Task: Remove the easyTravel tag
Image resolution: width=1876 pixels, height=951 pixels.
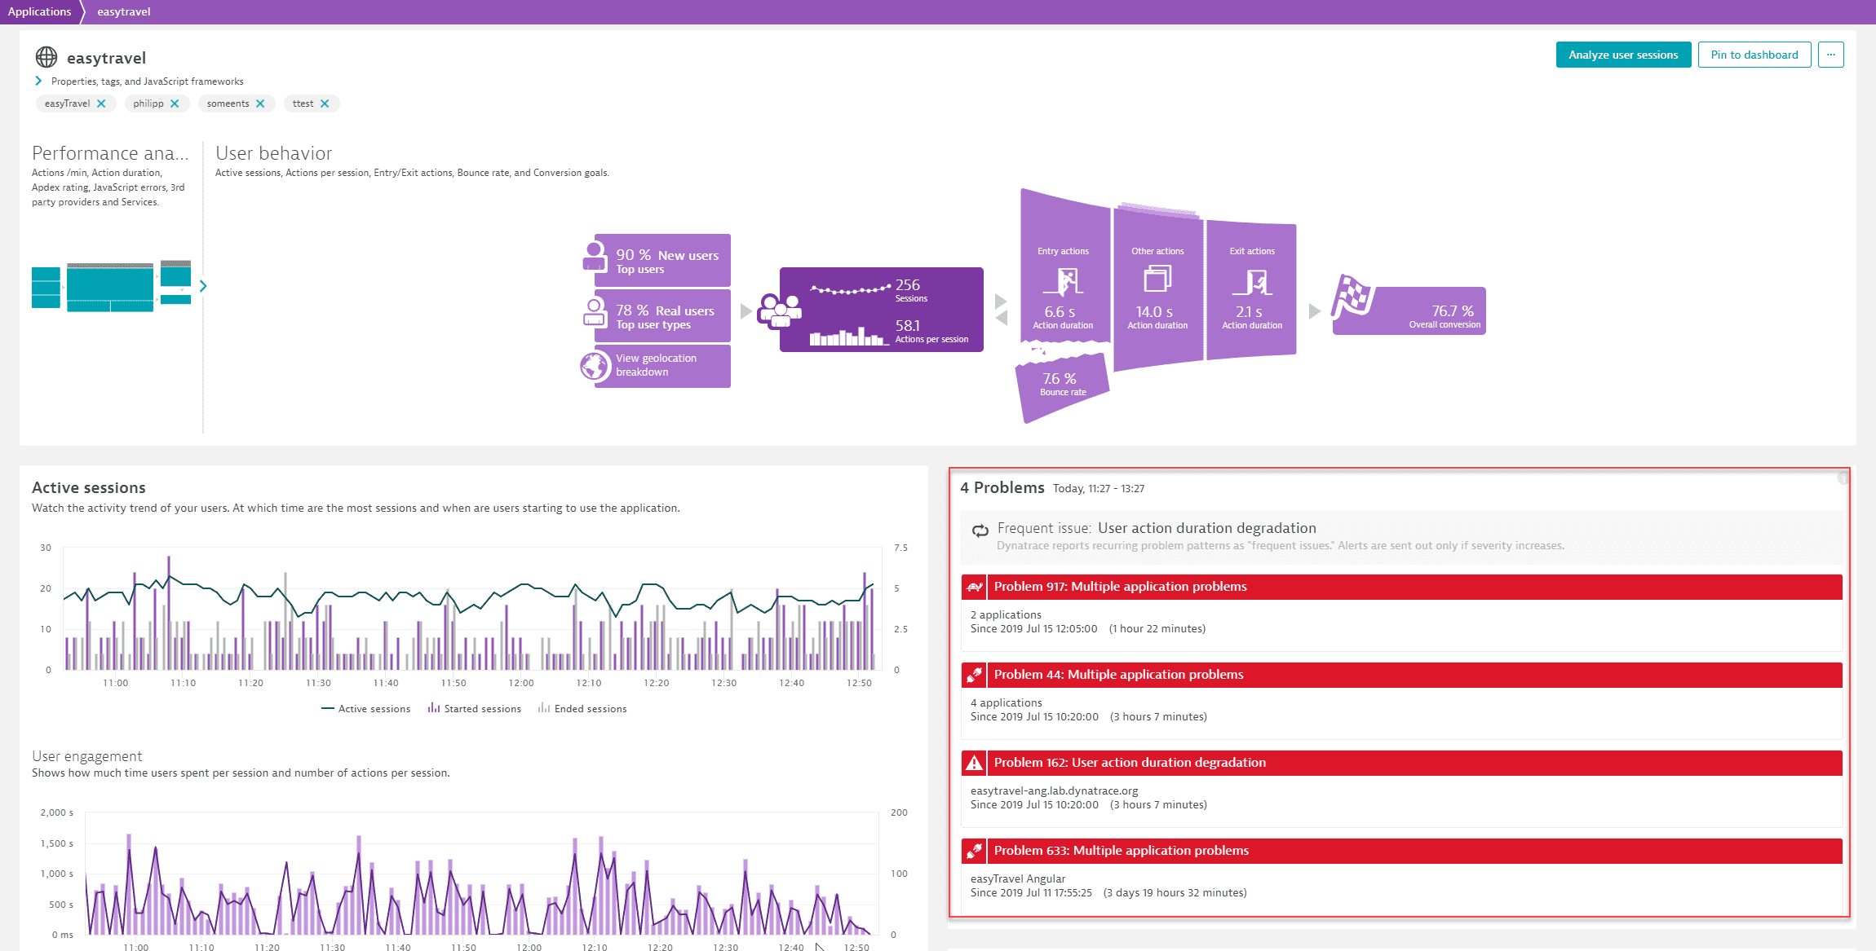Action: 101,103
